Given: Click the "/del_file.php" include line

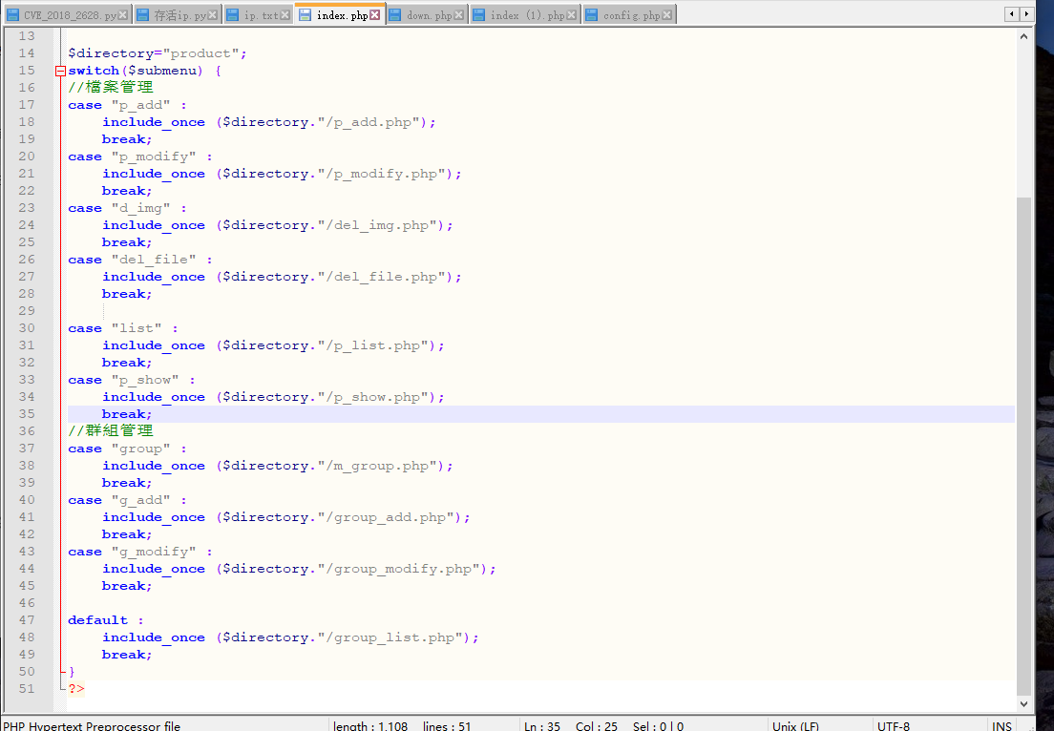Looking at the screenshot, I should point(282,277).
